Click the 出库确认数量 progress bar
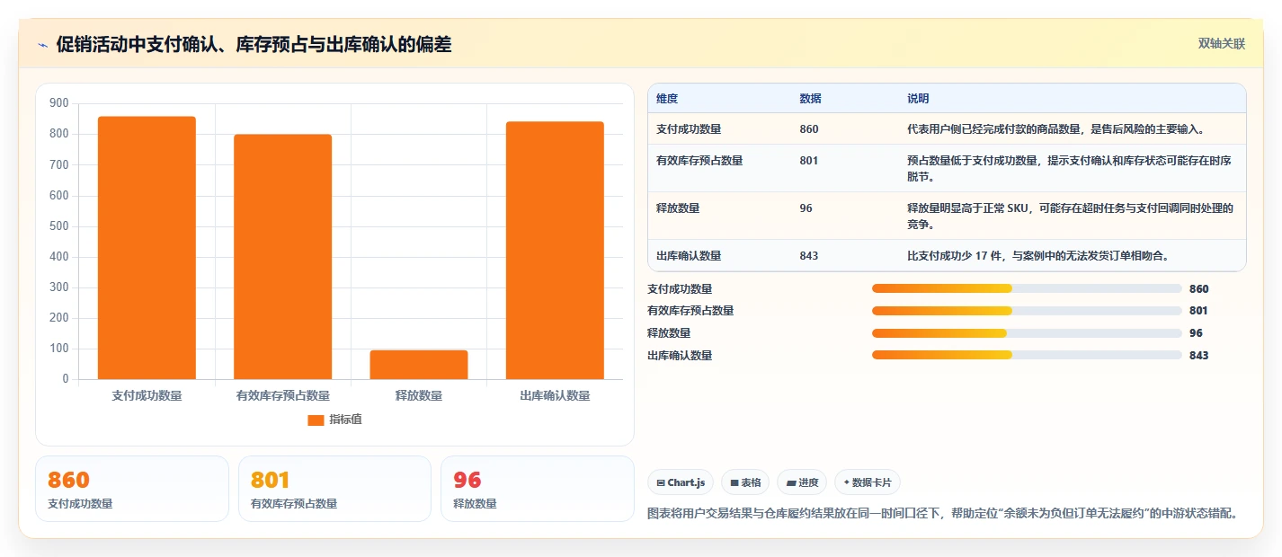The height and width of the screenshot is (557, 1282). (1027, 355)
